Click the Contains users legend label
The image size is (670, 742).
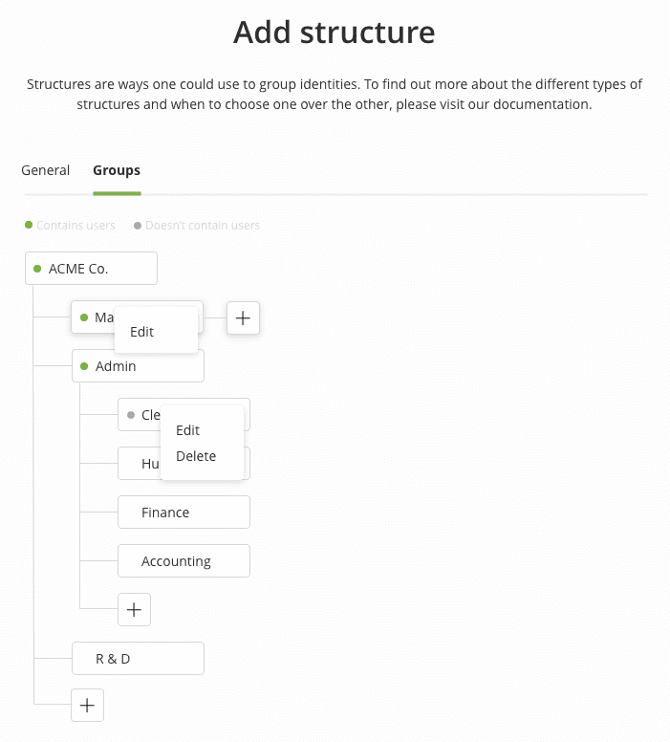coord(76,226)
